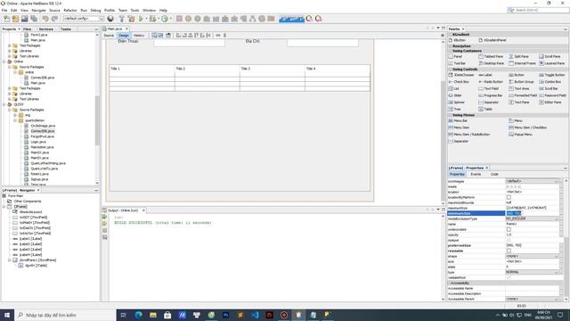This screenshot has width=570, height=321.
Task: Collapse the Swing Containers palette section
Action: pyautogui.click(x=451, y=51)
